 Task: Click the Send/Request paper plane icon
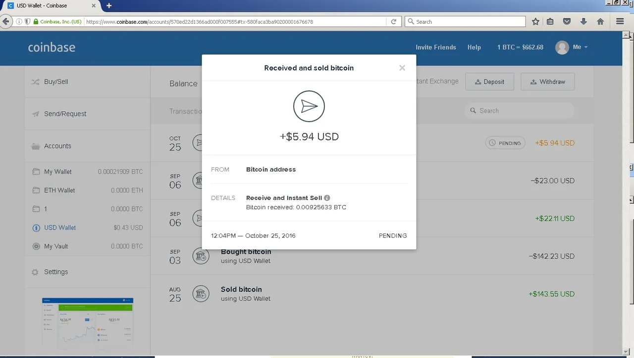coord(35,114)
